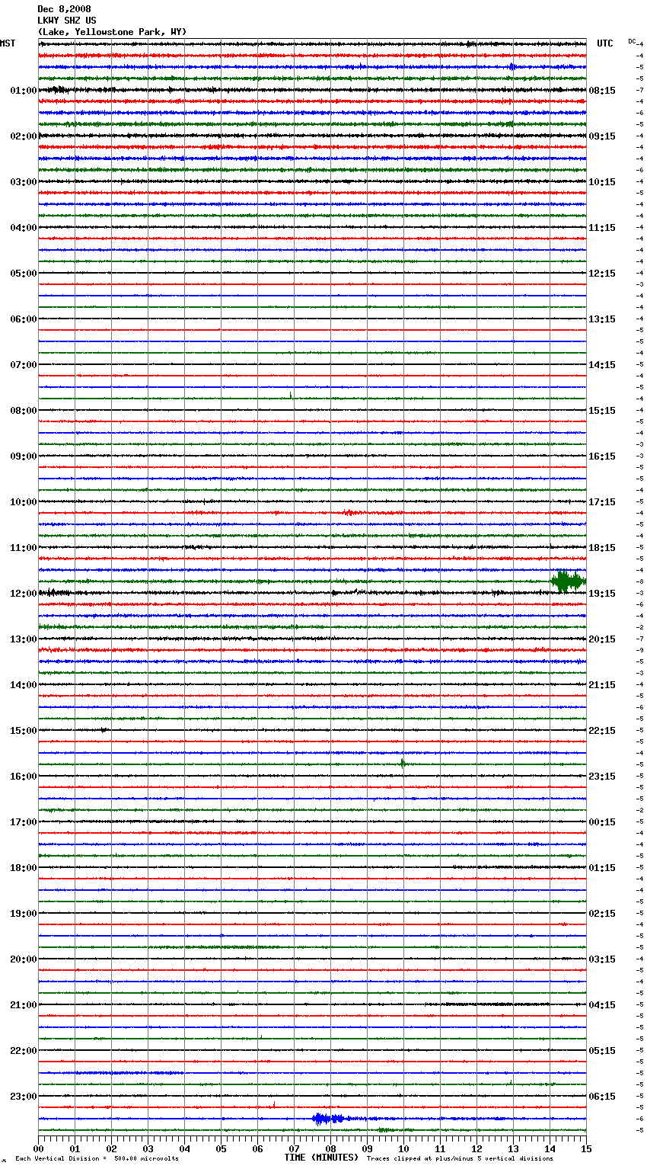Click the 10:15 UTC time label
The height and width of the screenshot is (1169, 647).
point(602,182)
